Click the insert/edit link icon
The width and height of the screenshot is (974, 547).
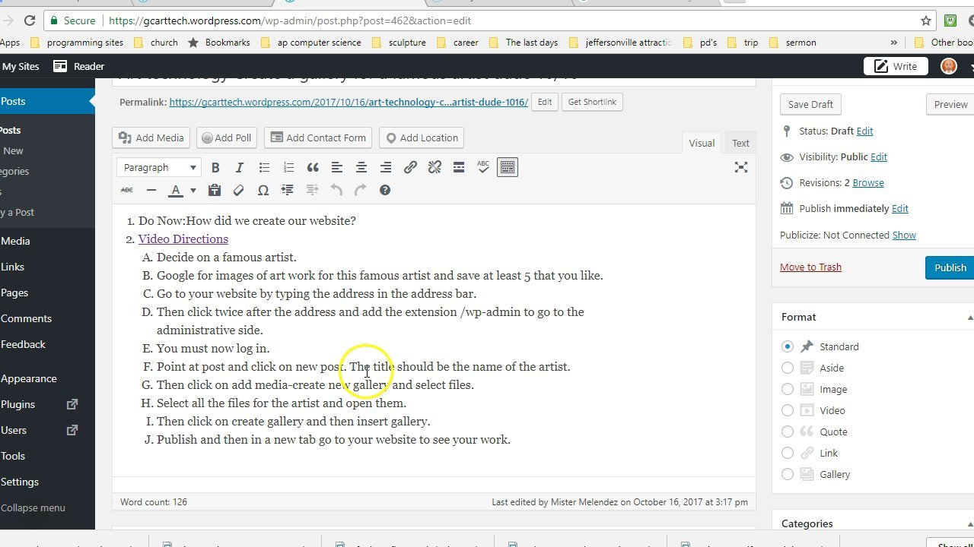point(410,167)
